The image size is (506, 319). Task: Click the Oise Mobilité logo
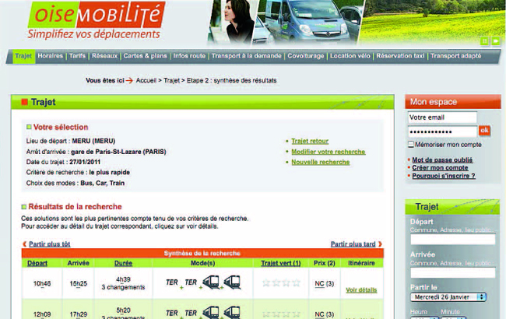coord(94,21)
